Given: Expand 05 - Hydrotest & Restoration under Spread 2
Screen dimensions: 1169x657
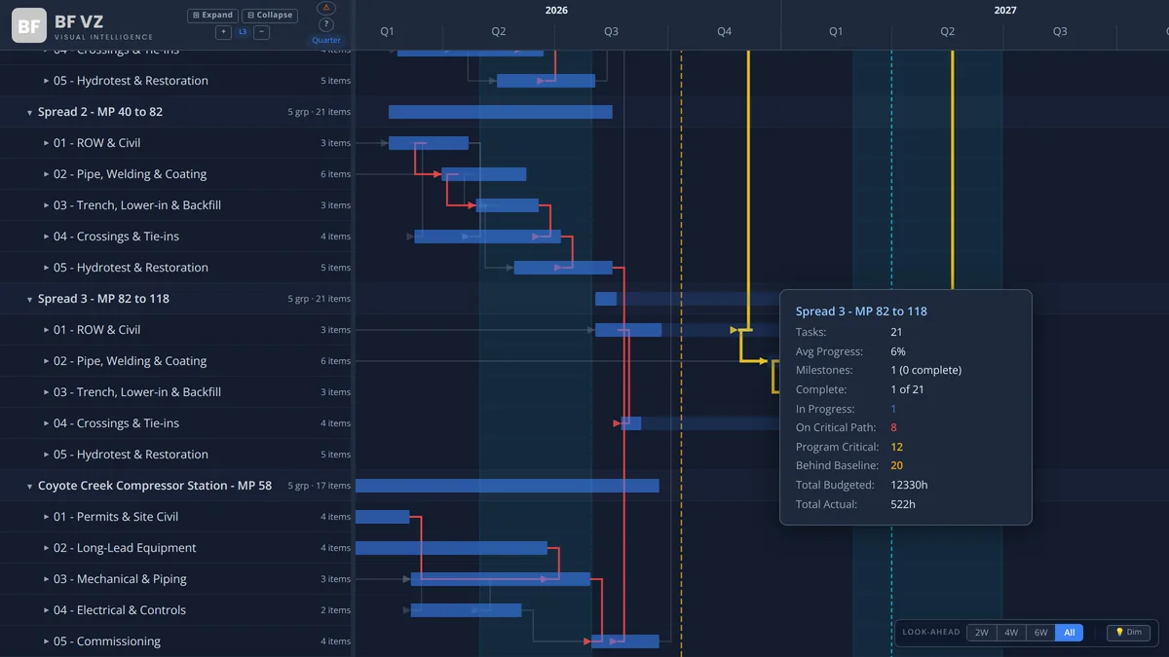Looking at the screenshot, I should 46,268.
